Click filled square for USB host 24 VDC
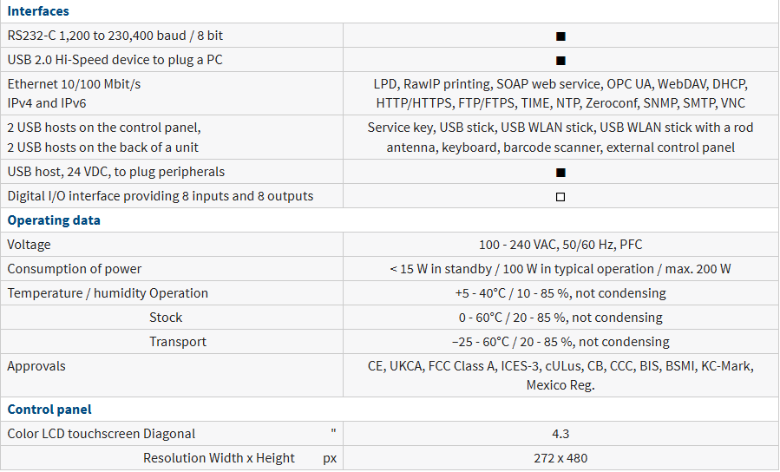The image size is (780, 472). pos(560,172)
